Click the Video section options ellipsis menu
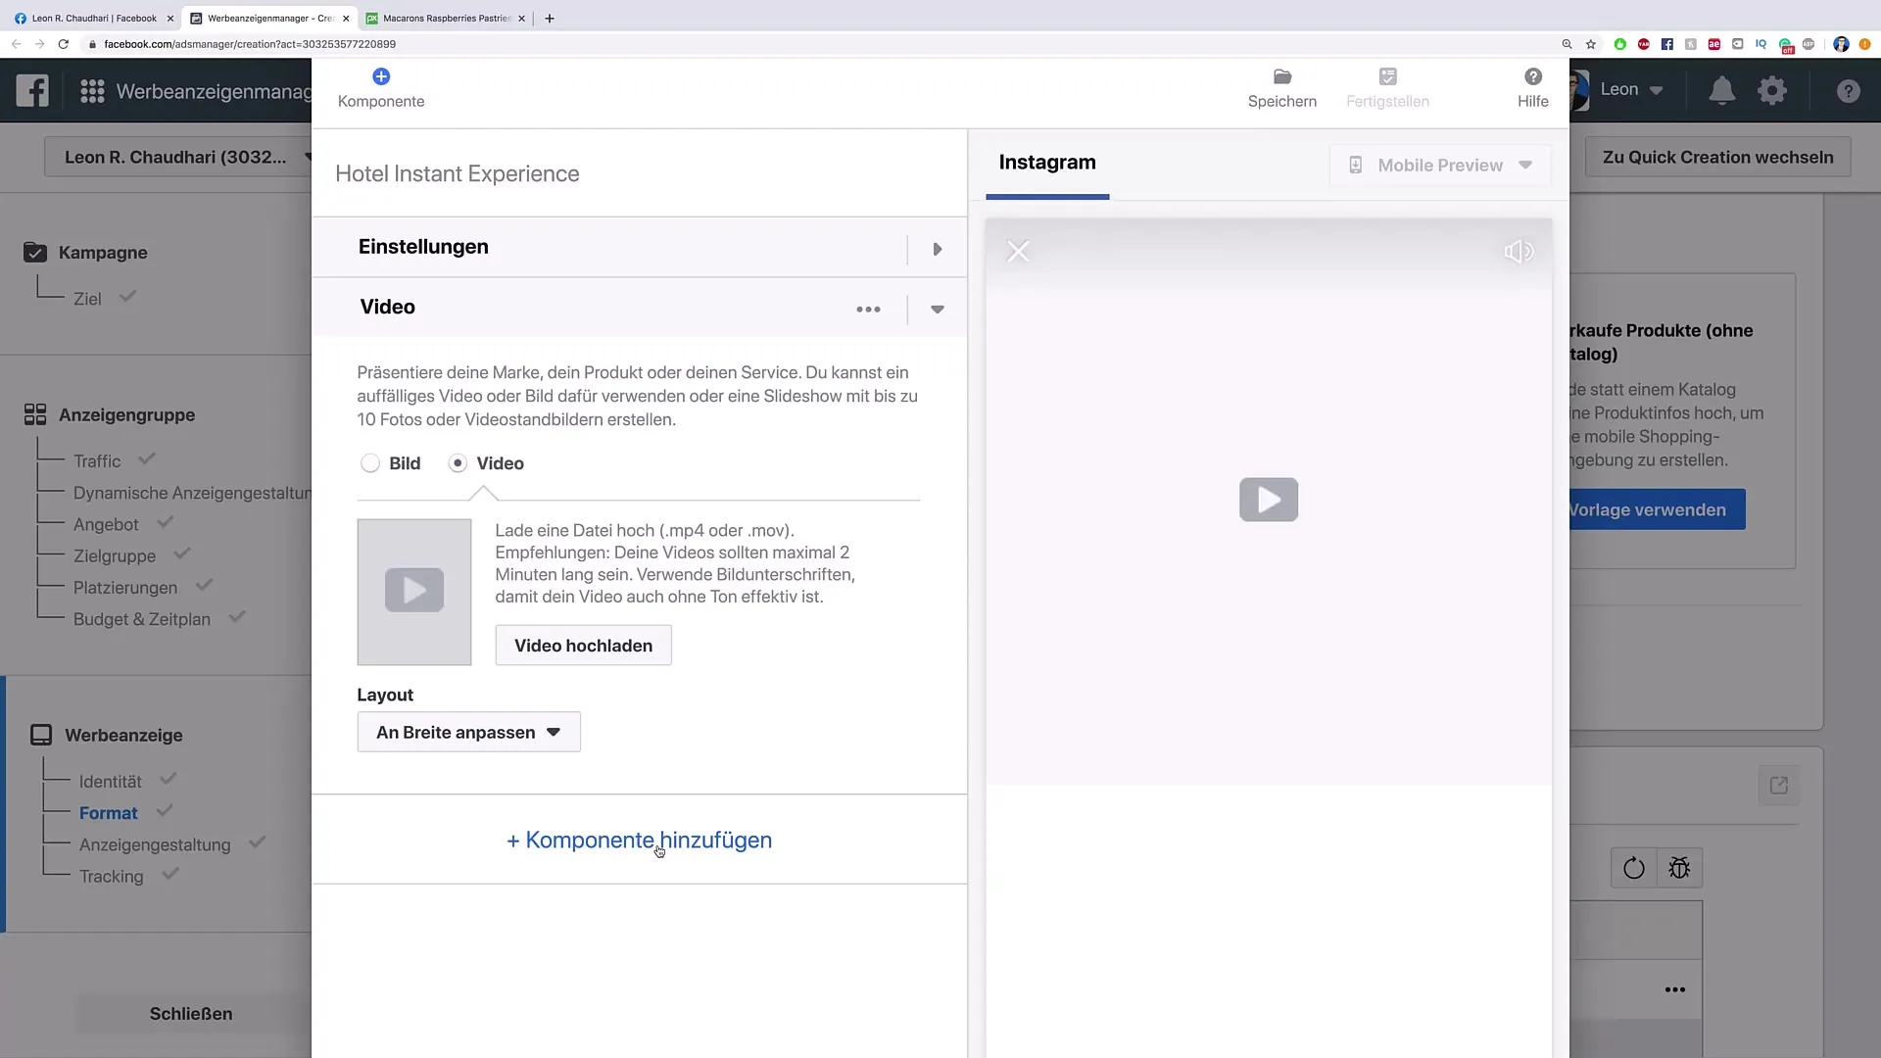This screenshot has height=1058, width=1881. (x=868, y=309)
